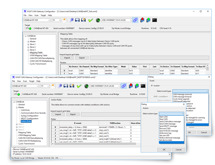Select 'Cyclic timer expired' event option

click(x=181, y=99)
